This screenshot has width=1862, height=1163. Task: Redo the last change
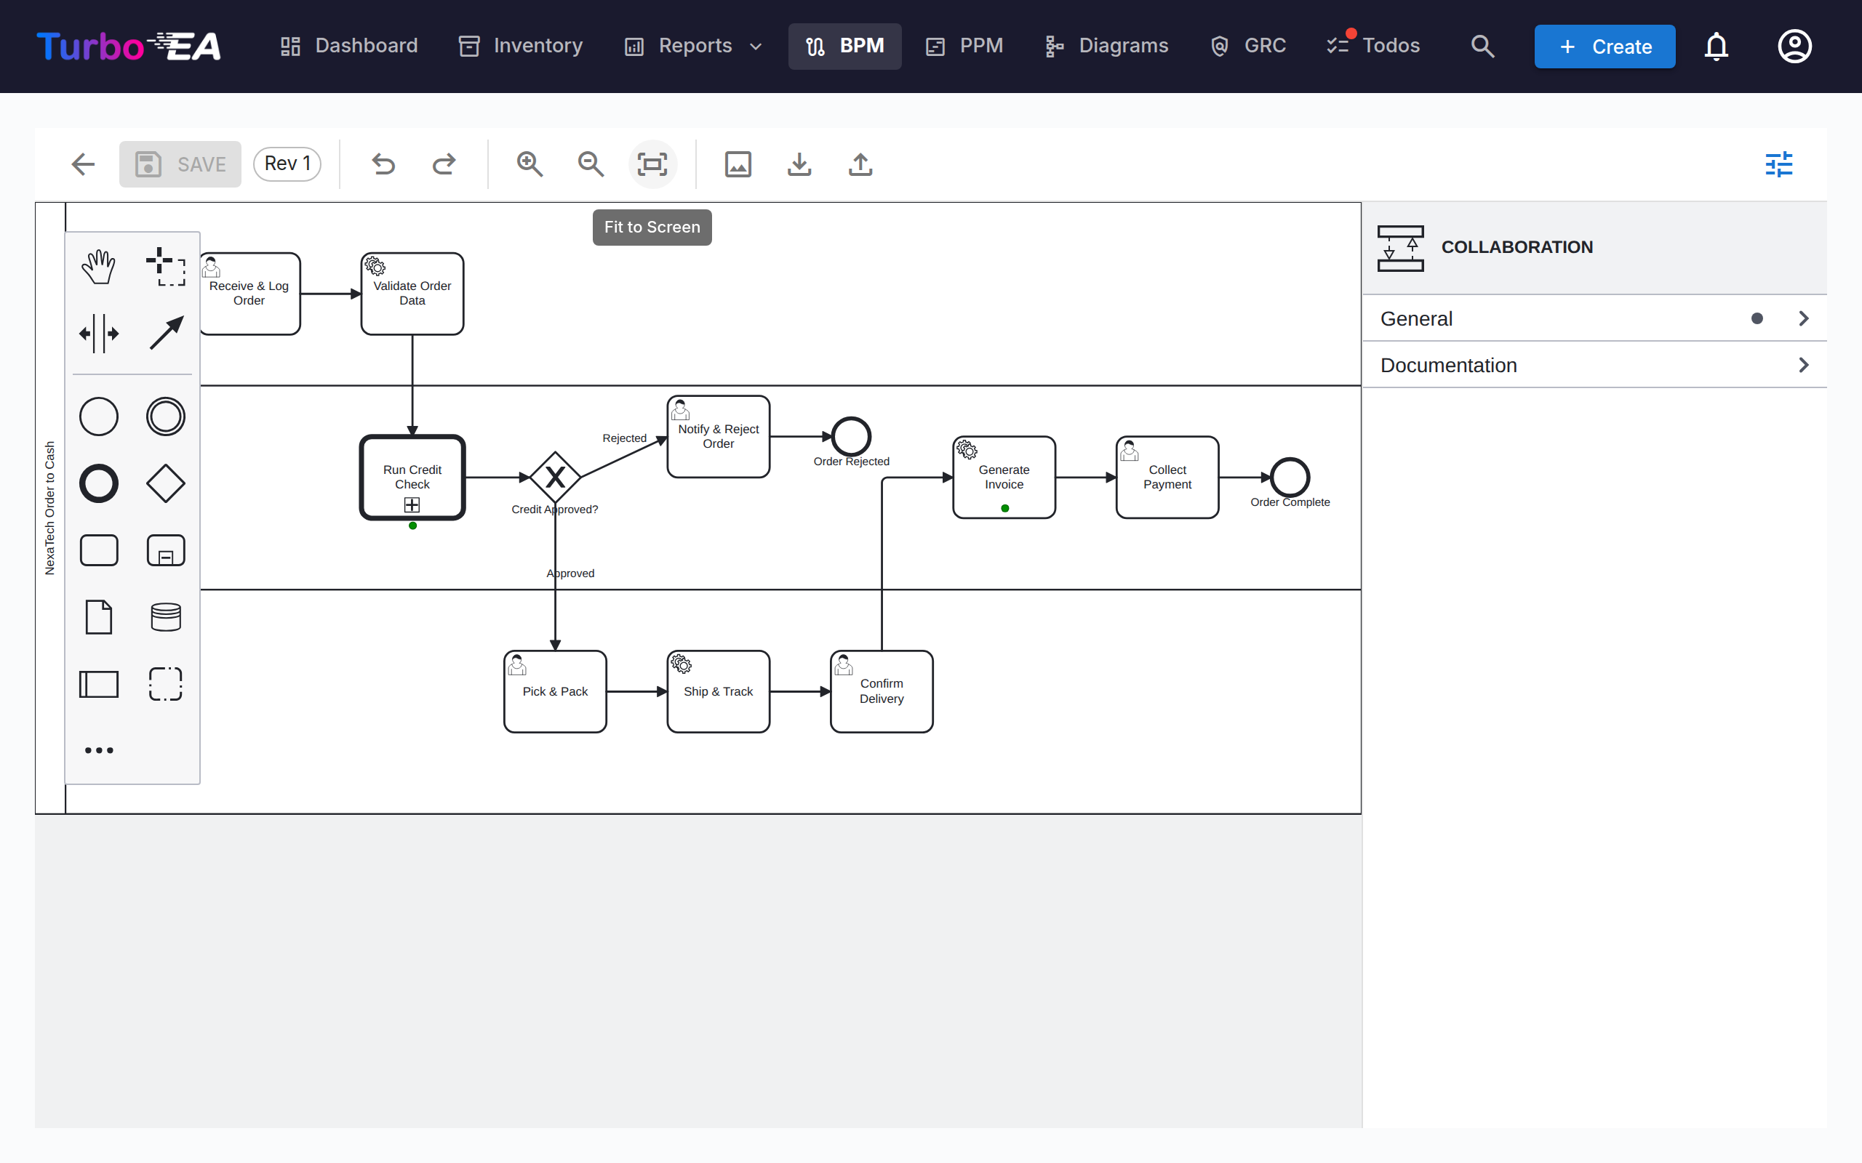tap(444, 164)
